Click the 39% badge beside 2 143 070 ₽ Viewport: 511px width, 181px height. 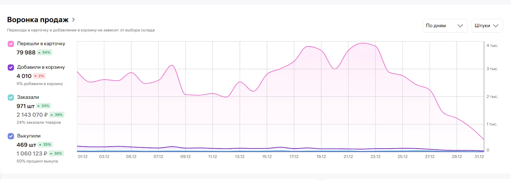pos(57,115)
